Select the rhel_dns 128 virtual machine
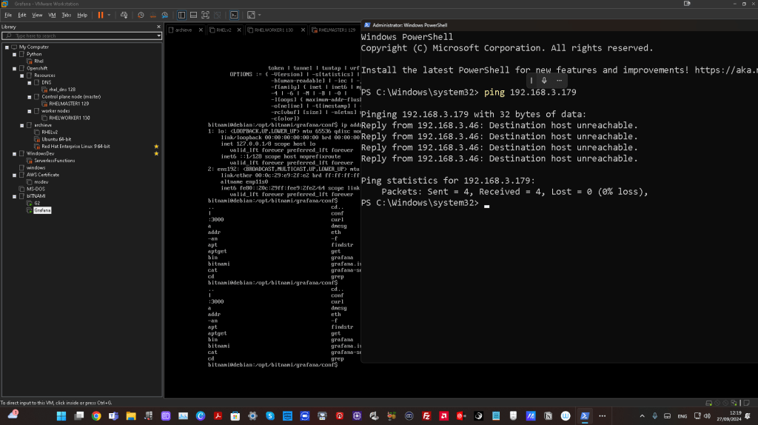The height and width of the screenshot is (425, 758). [x=62, y=90]
